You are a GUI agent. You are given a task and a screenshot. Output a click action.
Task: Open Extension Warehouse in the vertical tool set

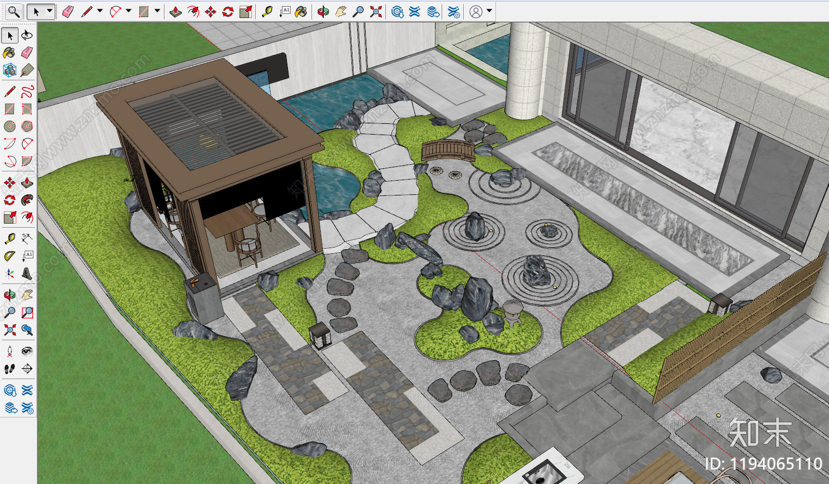pyautogui.click(x=27, y=390)
